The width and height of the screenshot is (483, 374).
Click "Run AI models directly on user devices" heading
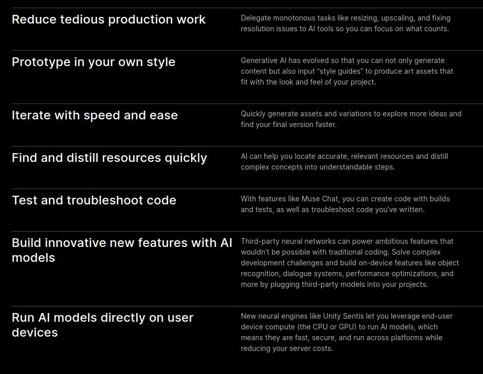click(x=102, y=325)
